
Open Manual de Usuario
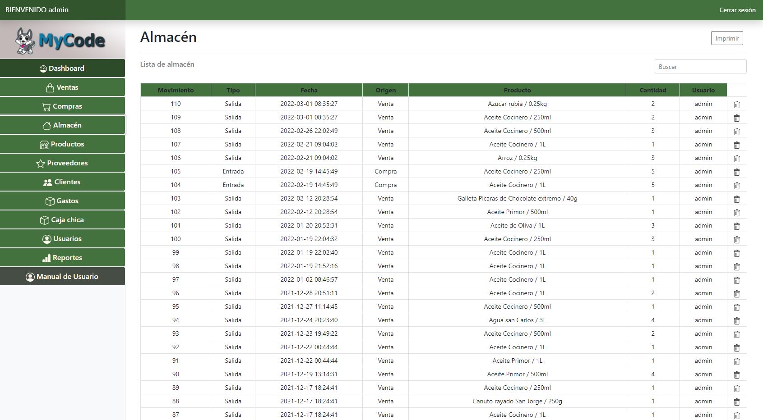tap(62, 277)
